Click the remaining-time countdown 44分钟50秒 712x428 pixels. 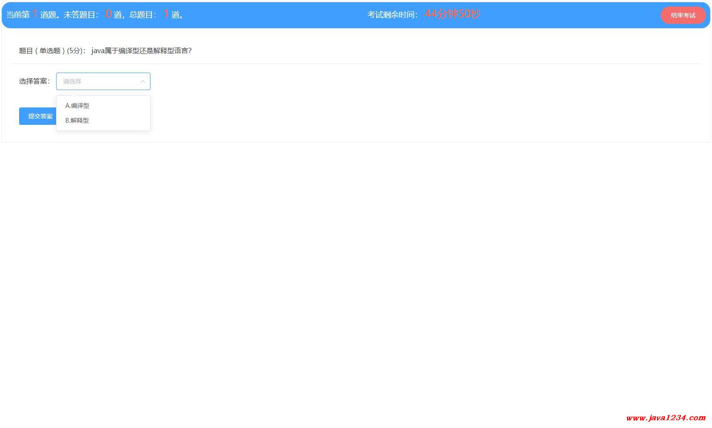coord(452,14)
